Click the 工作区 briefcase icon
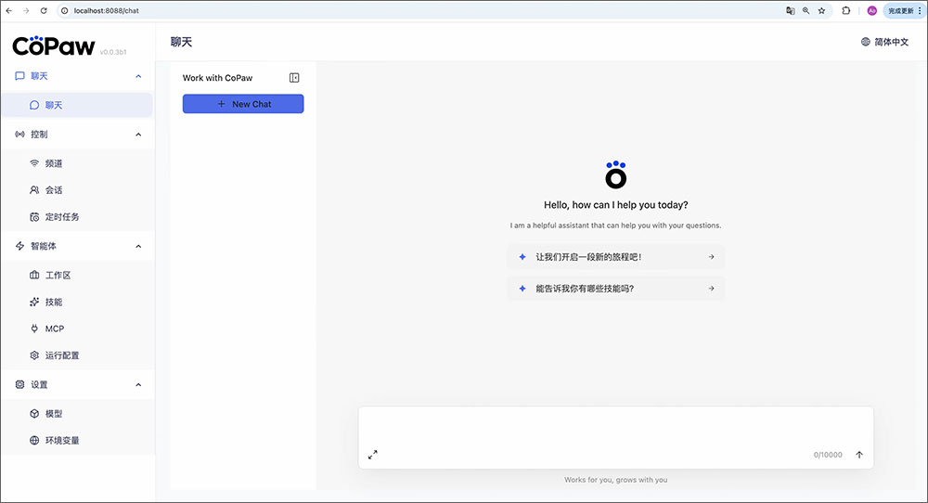The height and width of the screenshot is (503, 928). [x=34, y=276]
